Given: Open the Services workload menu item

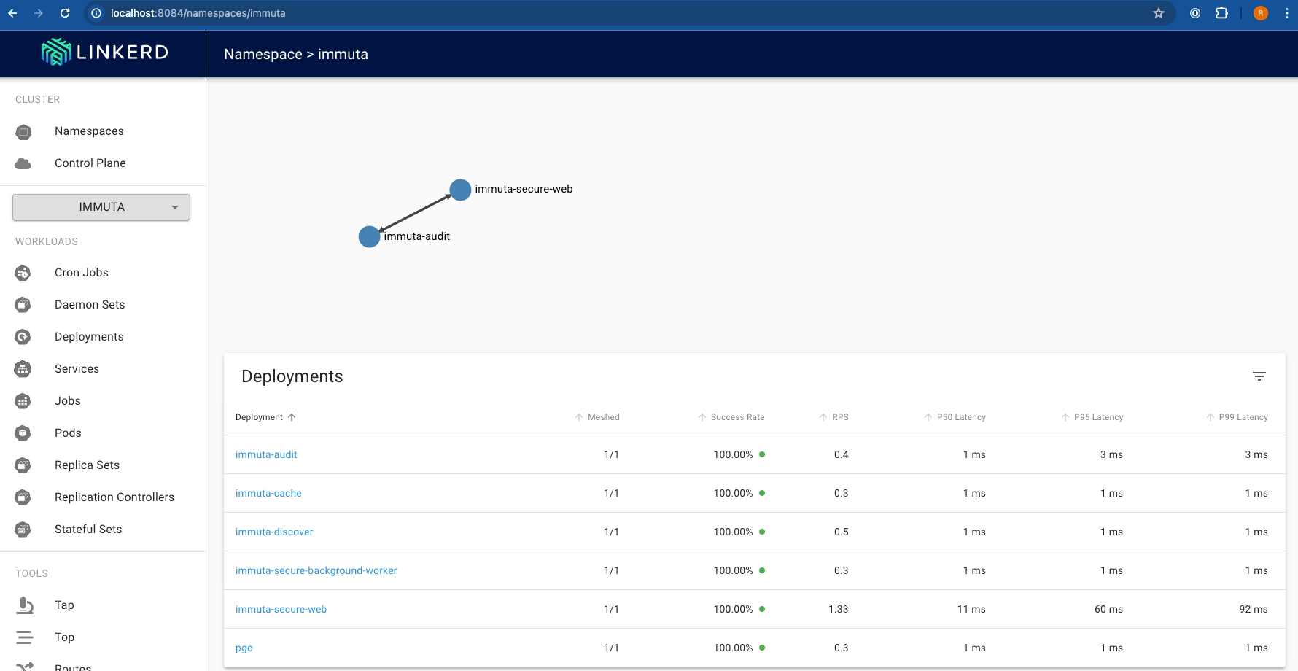Looking at the screenshot, I should pyautogui.click(x=77, y=369).
